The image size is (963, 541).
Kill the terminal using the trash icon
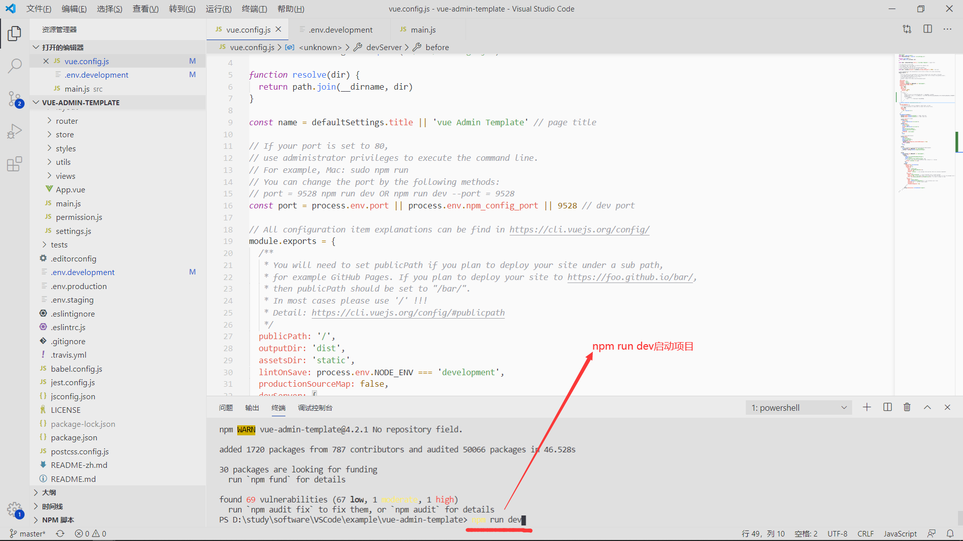[907, 407]
